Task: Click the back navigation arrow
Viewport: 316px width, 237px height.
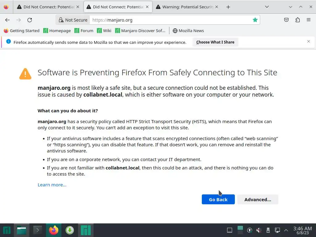Action: click(7, 20)
